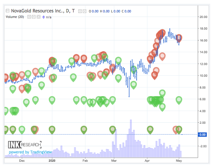
Task: Select the green marker at 6.00 near May
Action: [x=179, y=100]
